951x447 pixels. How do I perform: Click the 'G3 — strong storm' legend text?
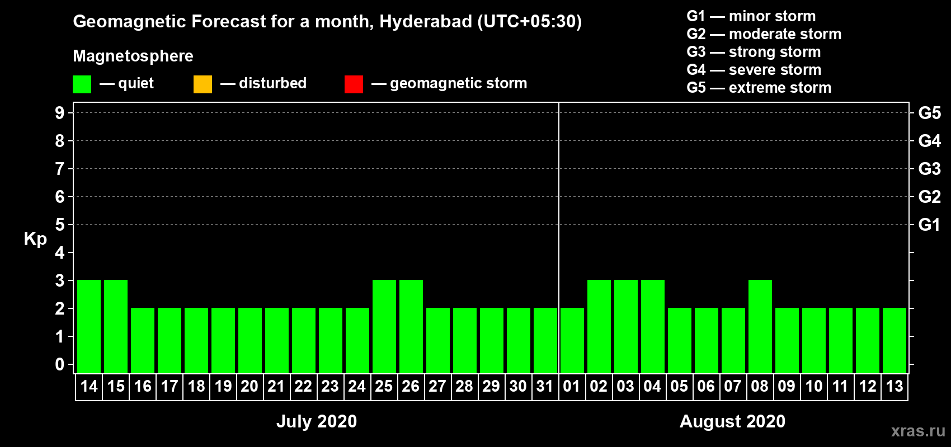point(754,52)
